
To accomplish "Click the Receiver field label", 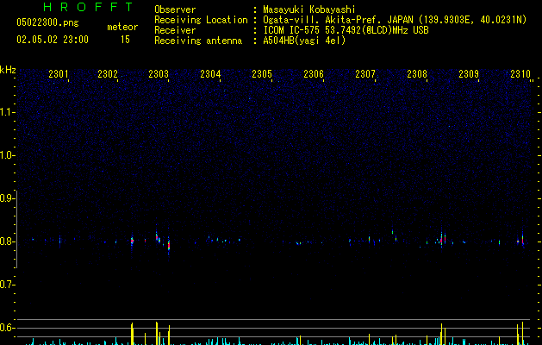I will 175,30.
